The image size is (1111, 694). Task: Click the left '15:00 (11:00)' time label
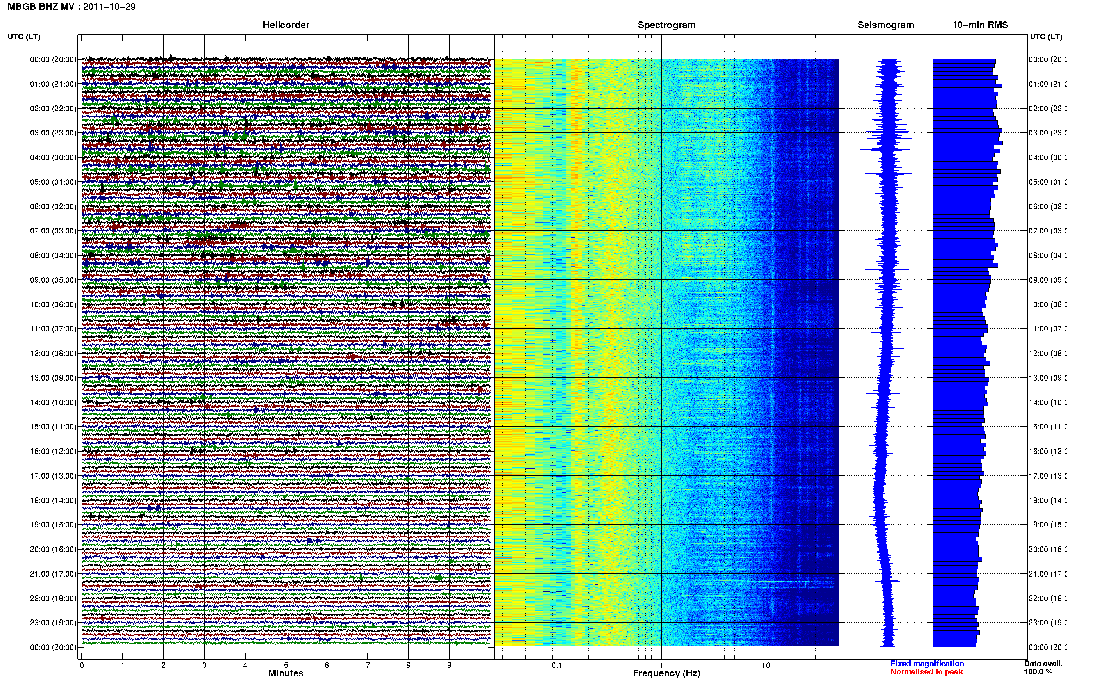pos(53,426)
